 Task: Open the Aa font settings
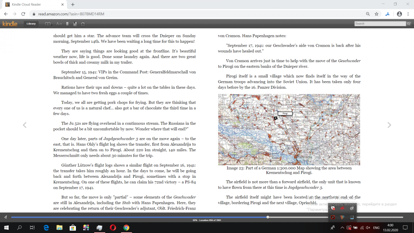pyautogui.click(x=59, y=24)
